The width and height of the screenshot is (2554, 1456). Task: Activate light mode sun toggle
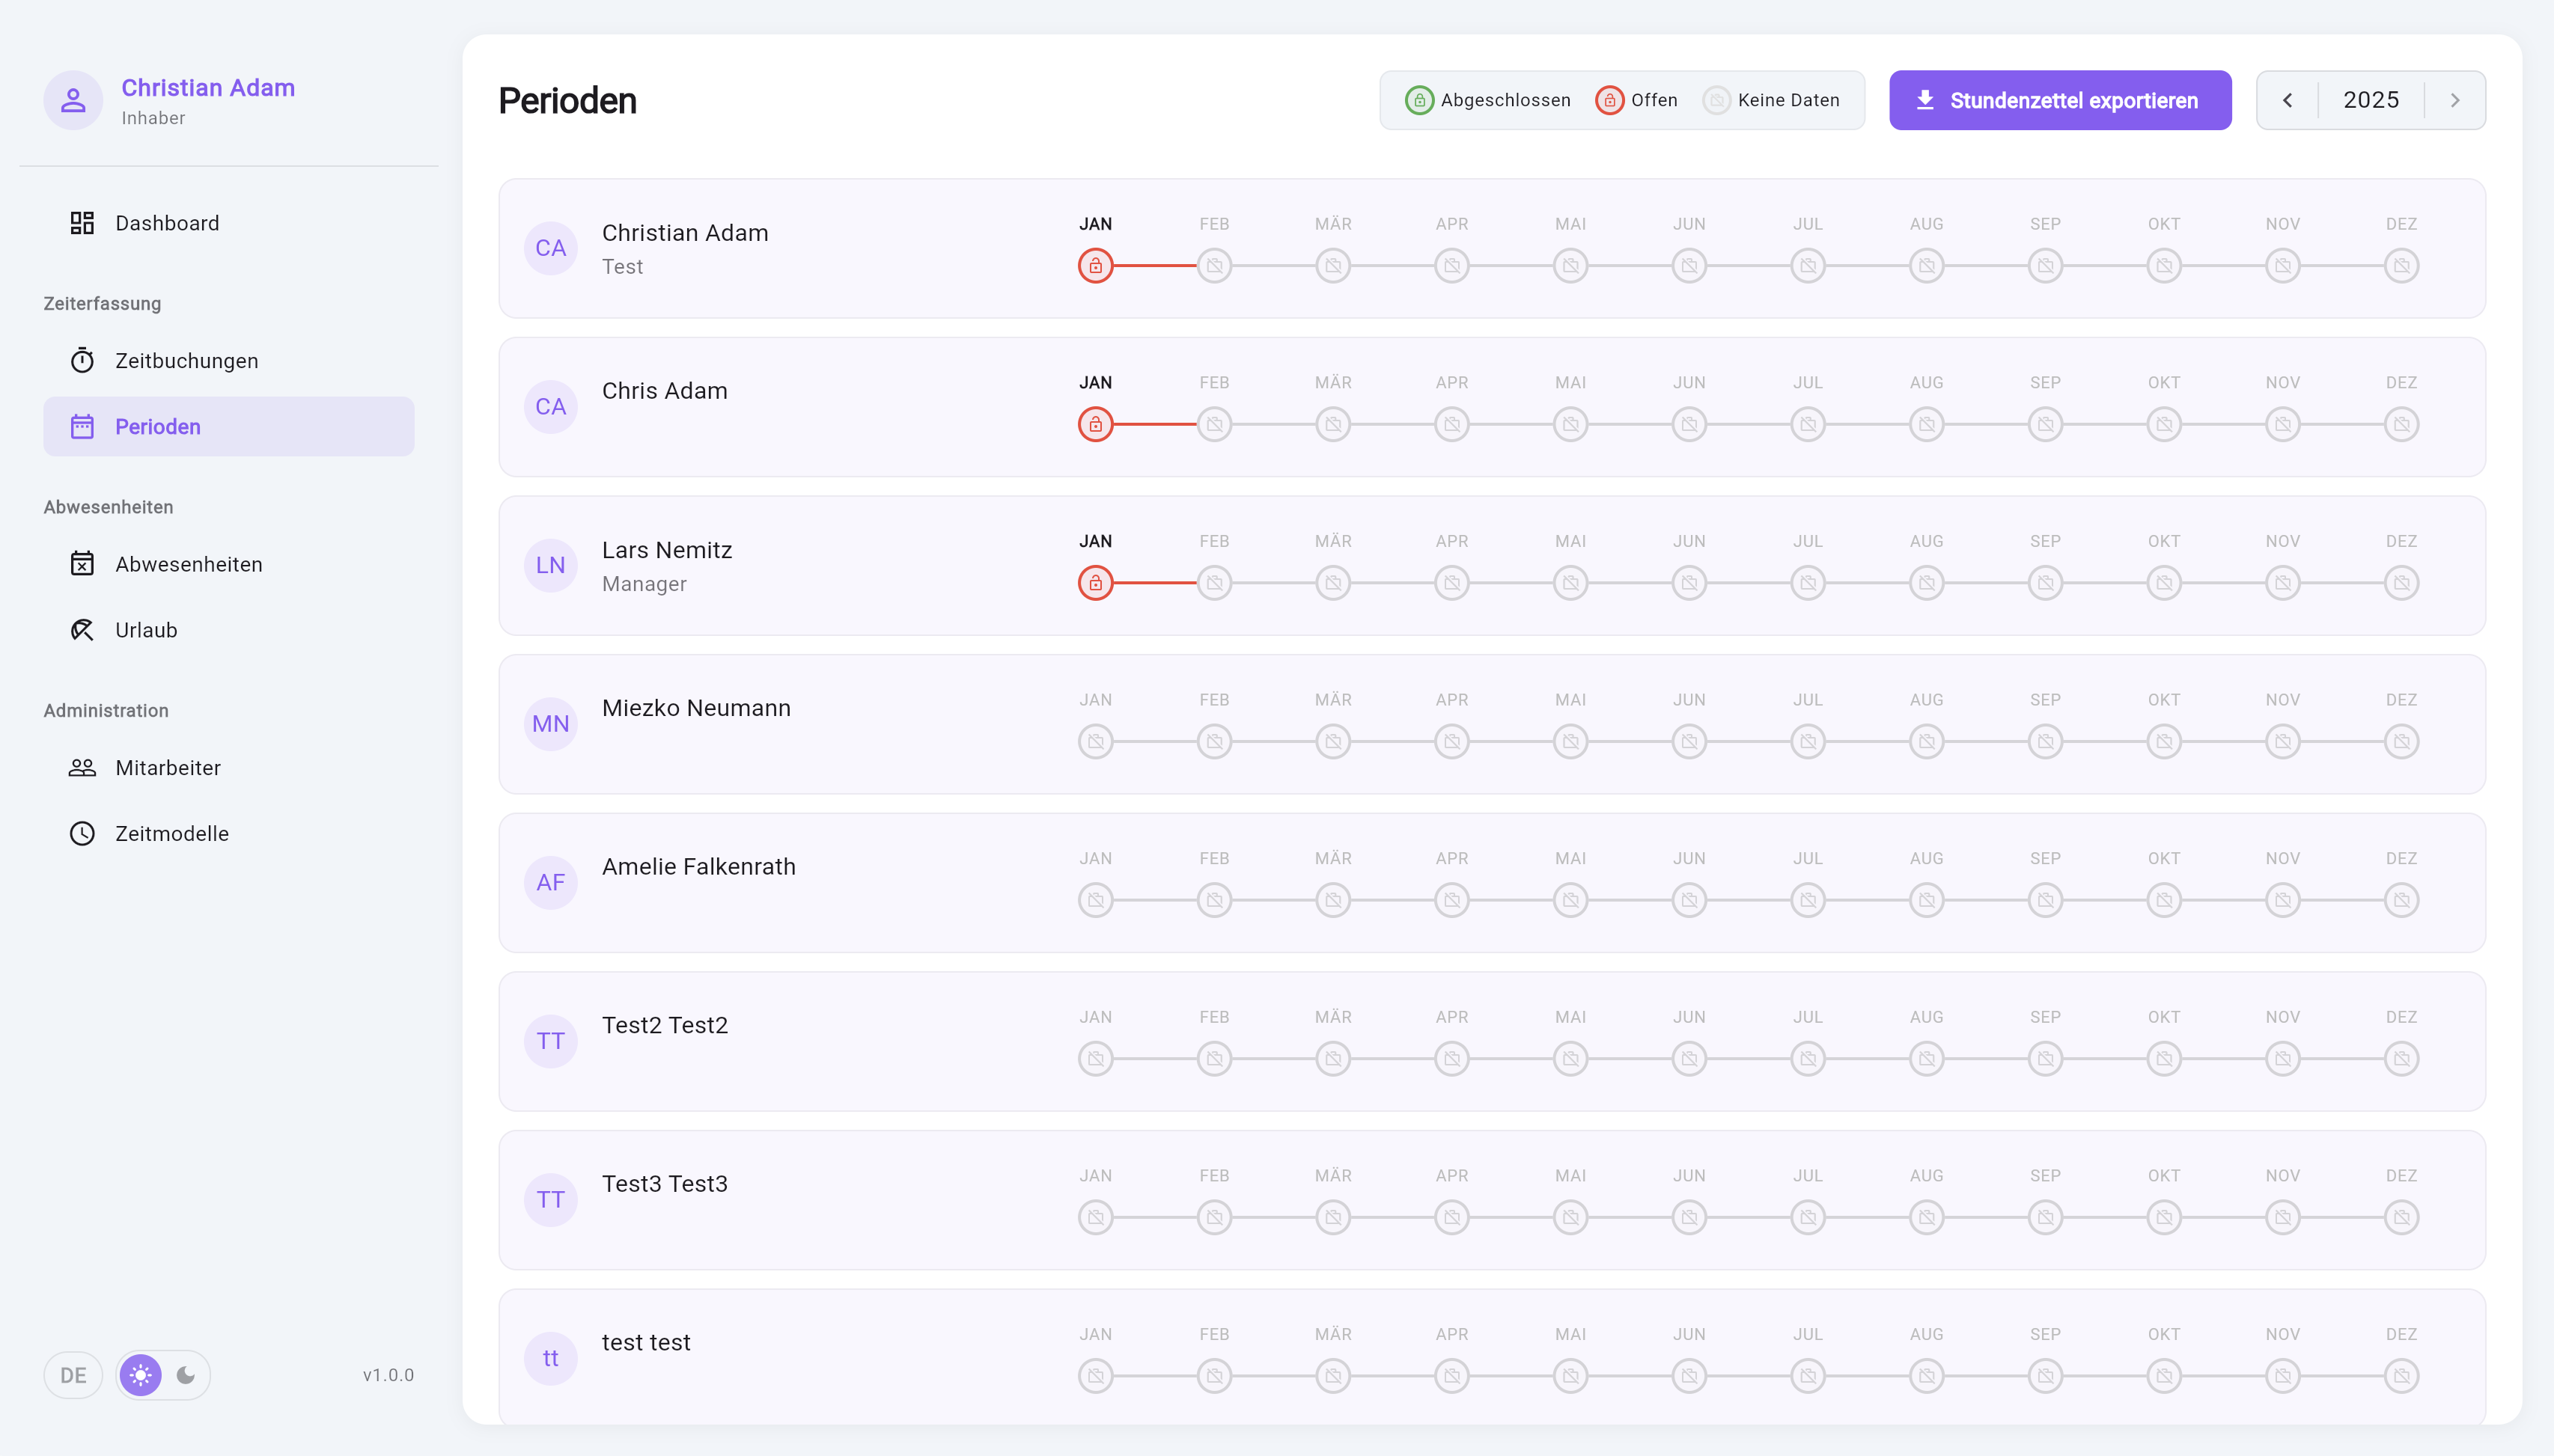click(141, 1375)
